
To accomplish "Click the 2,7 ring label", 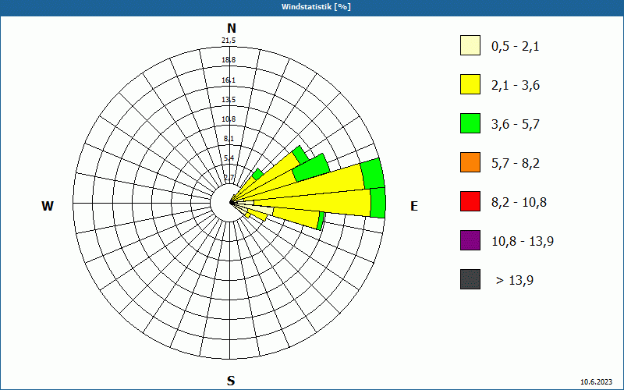I will (229, 178).
